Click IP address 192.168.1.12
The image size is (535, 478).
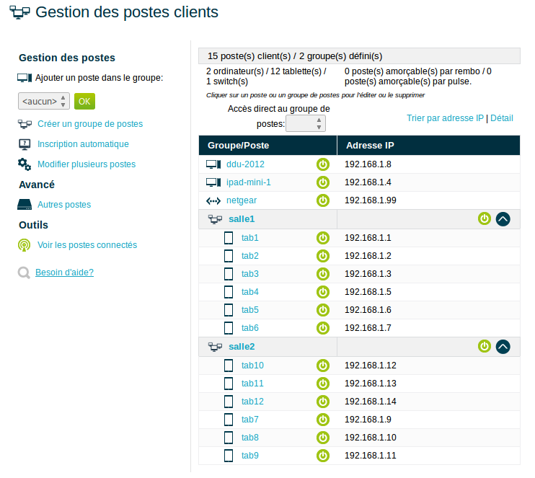click(x=370, y=366)
